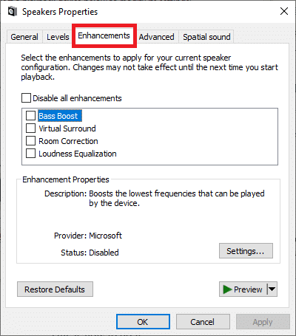Click the Cancel button

coord(203,322)
